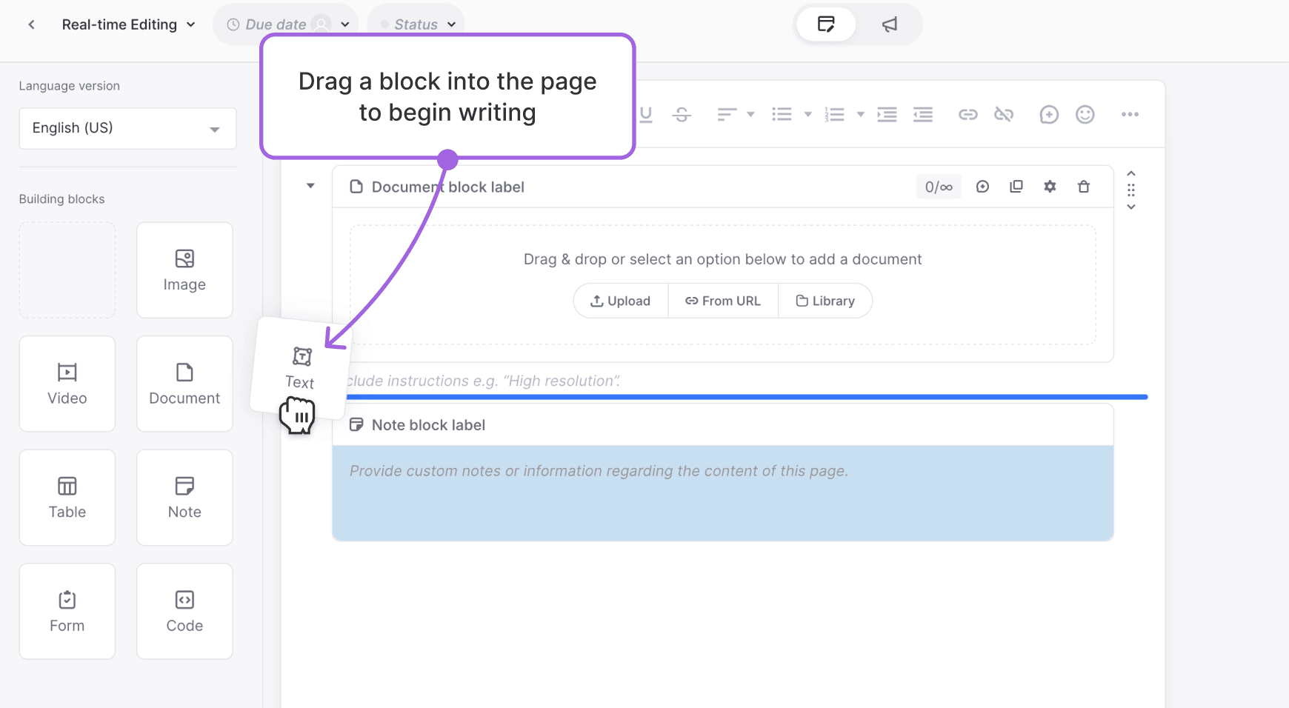Select the Video building block
Image resolution: width=1289 pixels, height=708 pixels.
coord(67,384)
